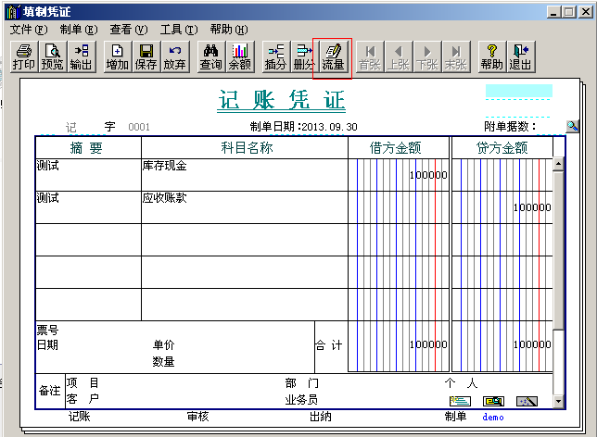
Task: Open 查询 search with binoculars icon
Action: click(x=210, y=56)
